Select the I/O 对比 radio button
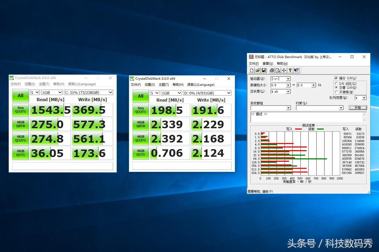 pos(336,83)
